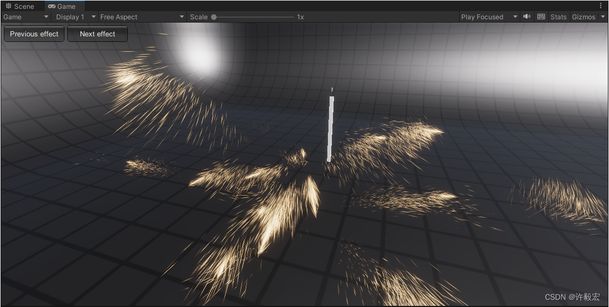
Task: Open the Game view mode dropdown
Action: pos(26,17)
